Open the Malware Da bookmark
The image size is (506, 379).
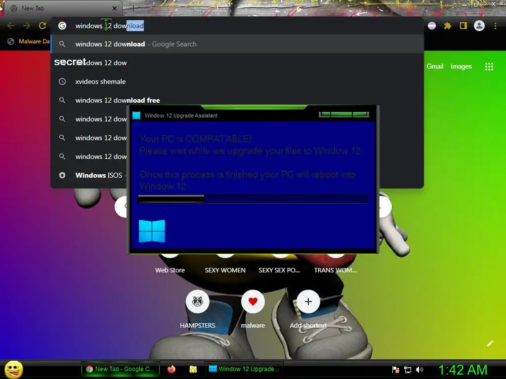click(x=29, y=41)
